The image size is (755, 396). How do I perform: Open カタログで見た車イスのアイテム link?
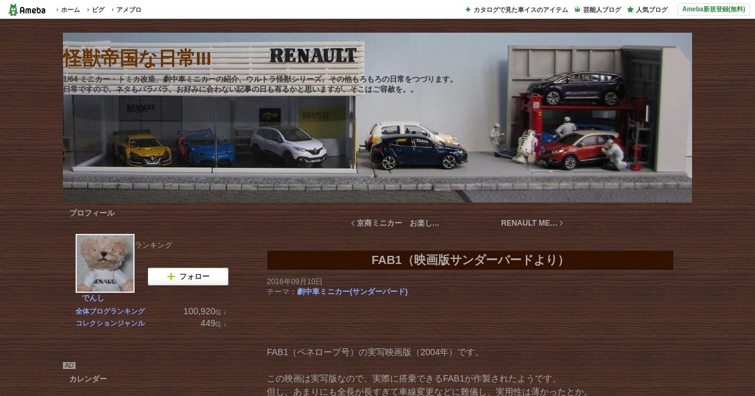[520, 9]
